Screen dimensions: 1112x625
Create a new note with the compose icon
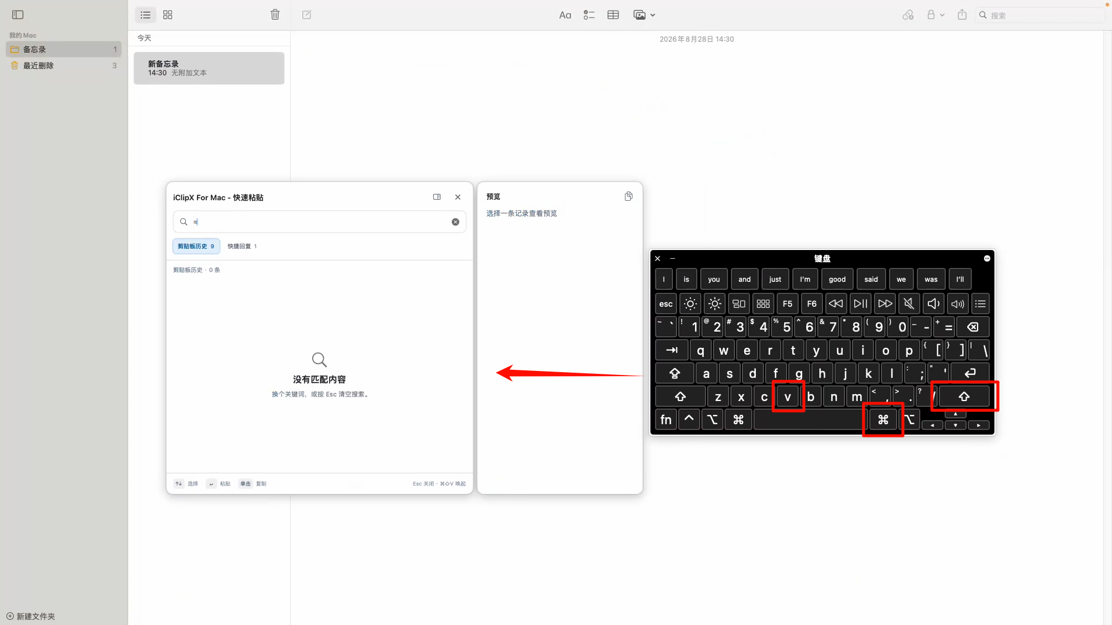click(307, 15)
